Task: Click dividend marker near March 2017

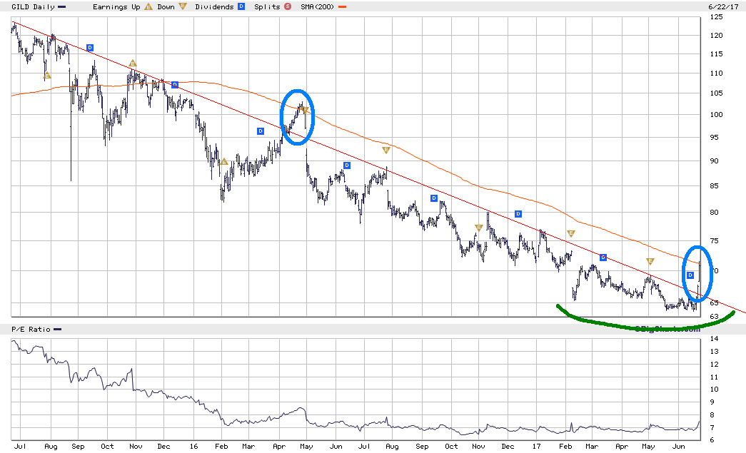Action: 603,258
